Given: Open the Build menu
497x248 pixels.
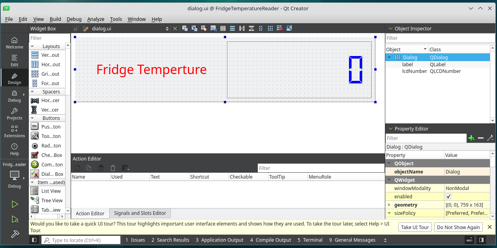Looking at the screenshot, I should [55, 19].
